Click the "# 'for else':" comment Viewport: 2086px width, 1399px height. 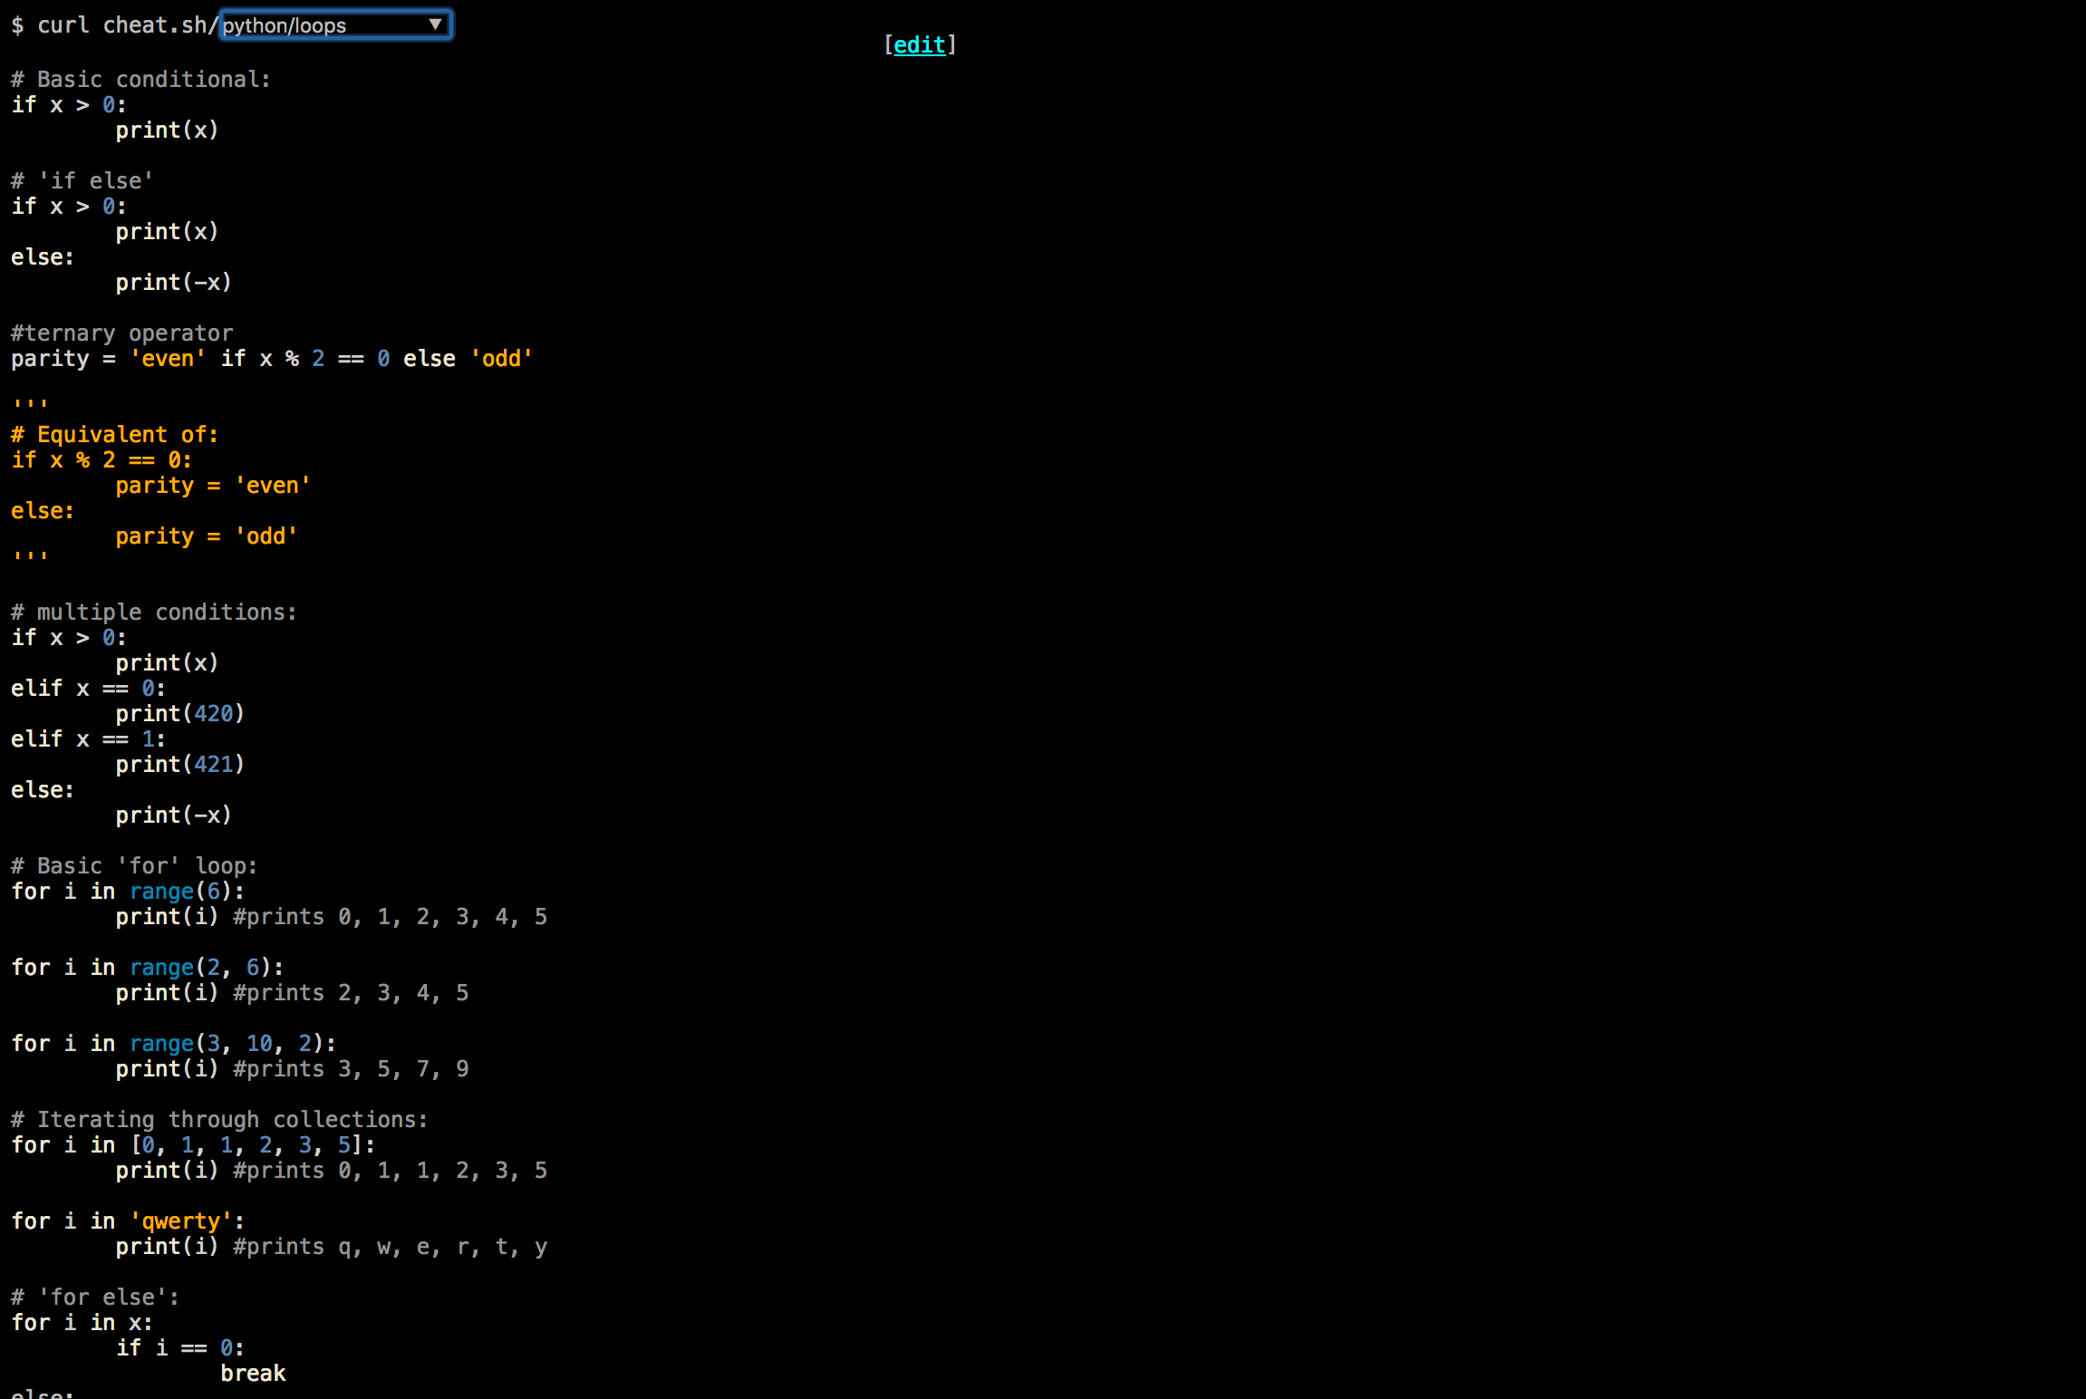coord(95,1298)
